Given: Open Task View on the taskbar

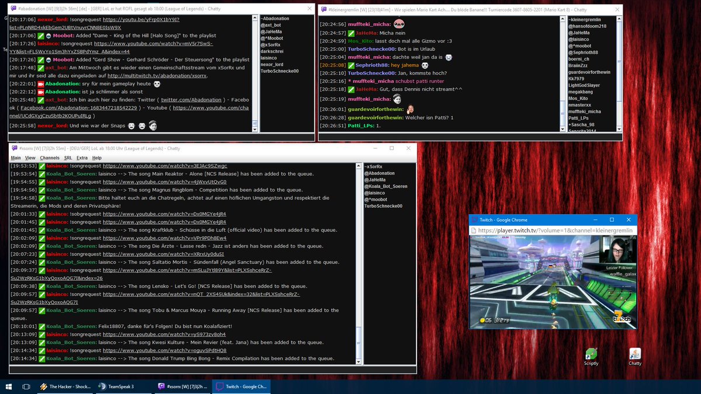Looking at the screenshot, I should (25, 386).
